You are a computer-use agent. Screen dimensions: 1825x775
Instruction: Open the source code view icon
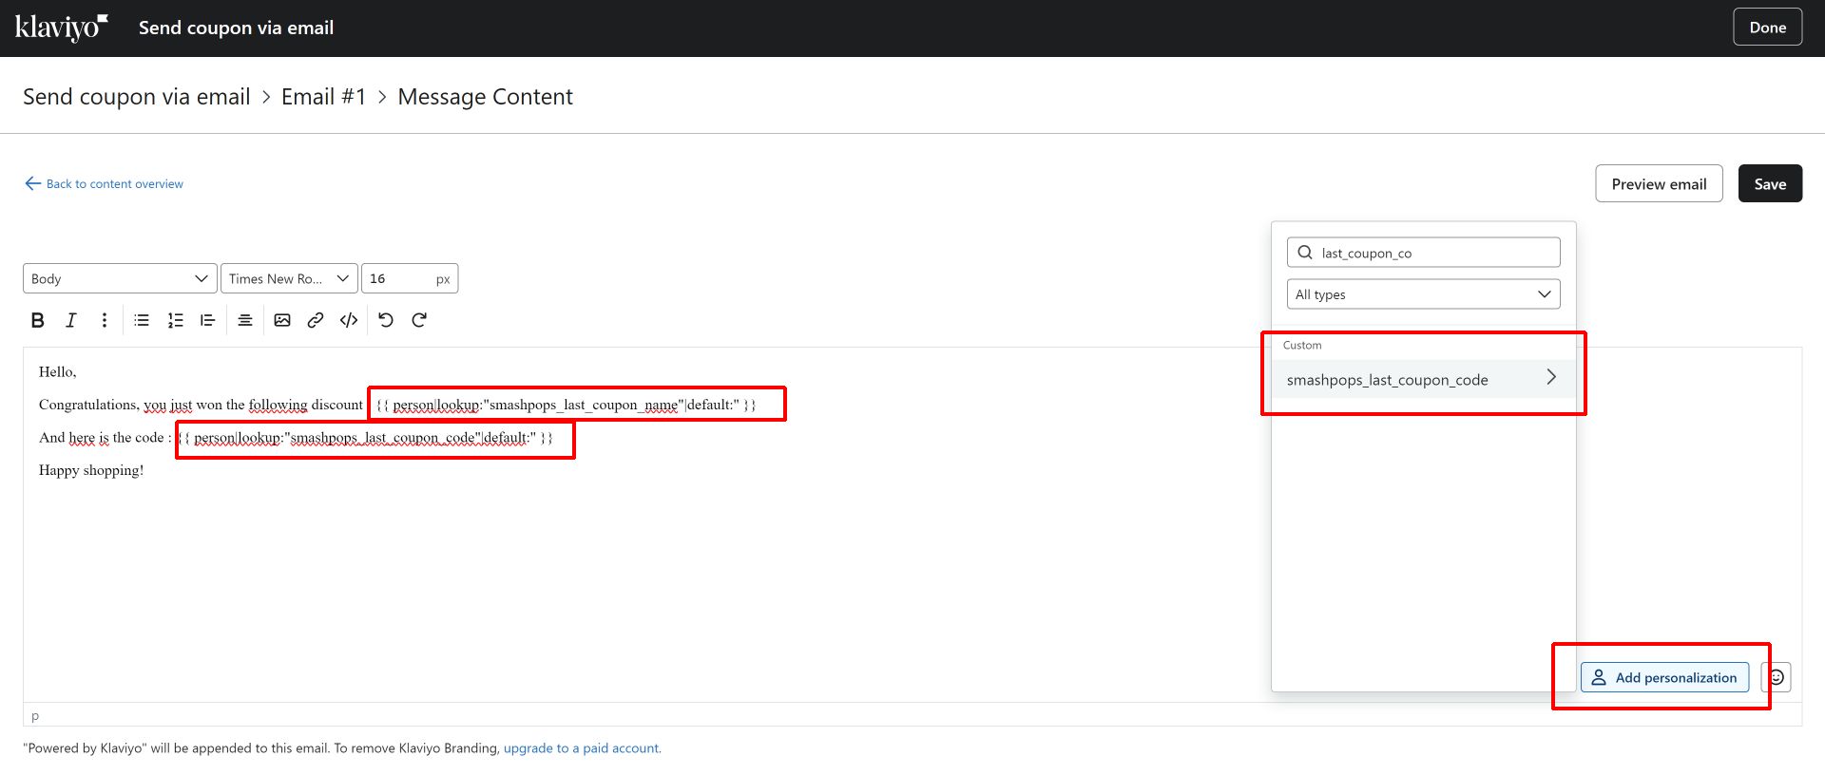(x=349, y=320)
